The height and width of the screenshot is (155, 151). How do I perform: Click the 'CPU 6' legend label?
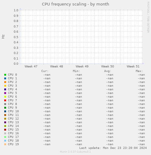(12, 97)
